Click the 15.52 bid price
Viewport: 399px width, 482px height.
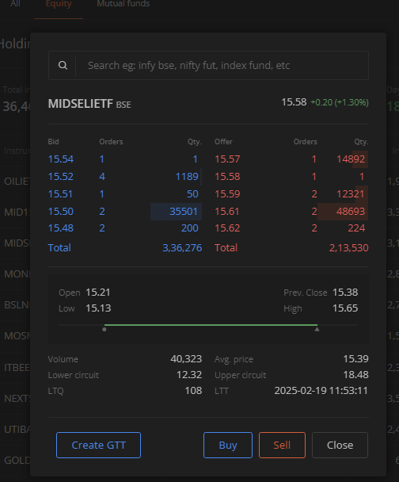coord(61,177)
